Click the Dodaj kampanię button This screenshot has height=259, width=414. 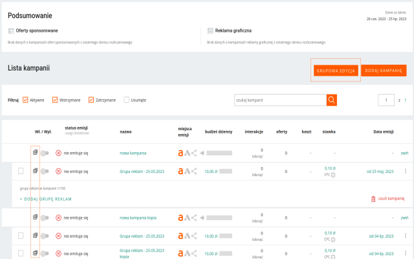[x=384, y=71]
